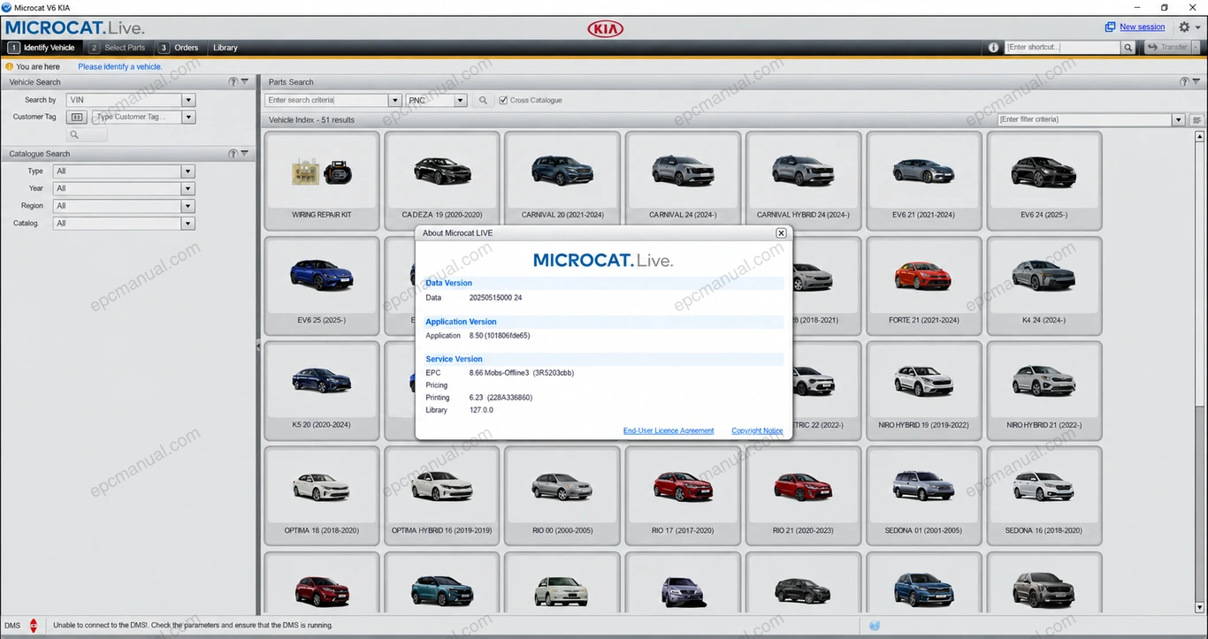Click the Enter shortcut input field
This screenshot has height=639, width=1208.
[x=1063, y=48]
